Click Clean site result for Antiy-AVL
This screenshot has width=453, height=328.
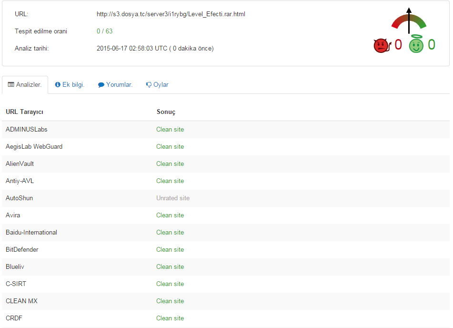pyautogui.click(x=170, y=181)
